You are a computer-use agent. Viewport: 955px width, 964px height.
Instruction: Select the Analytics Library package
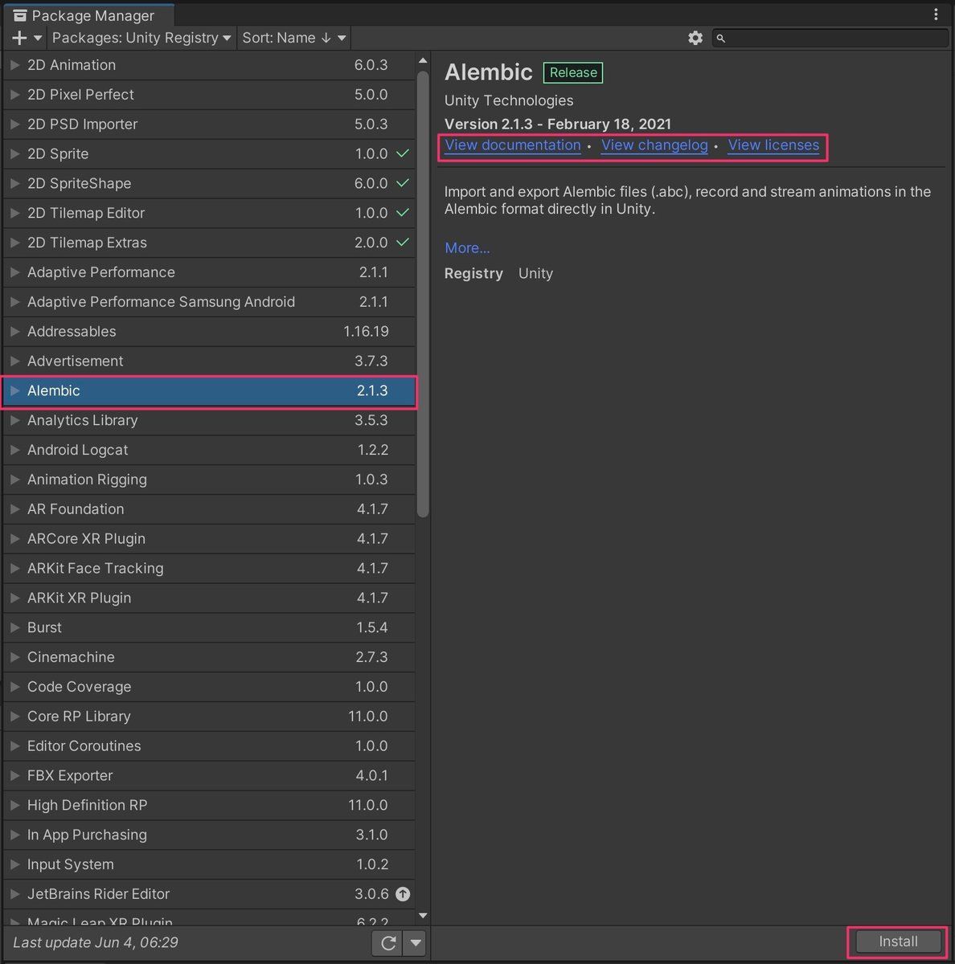point(209,421)
